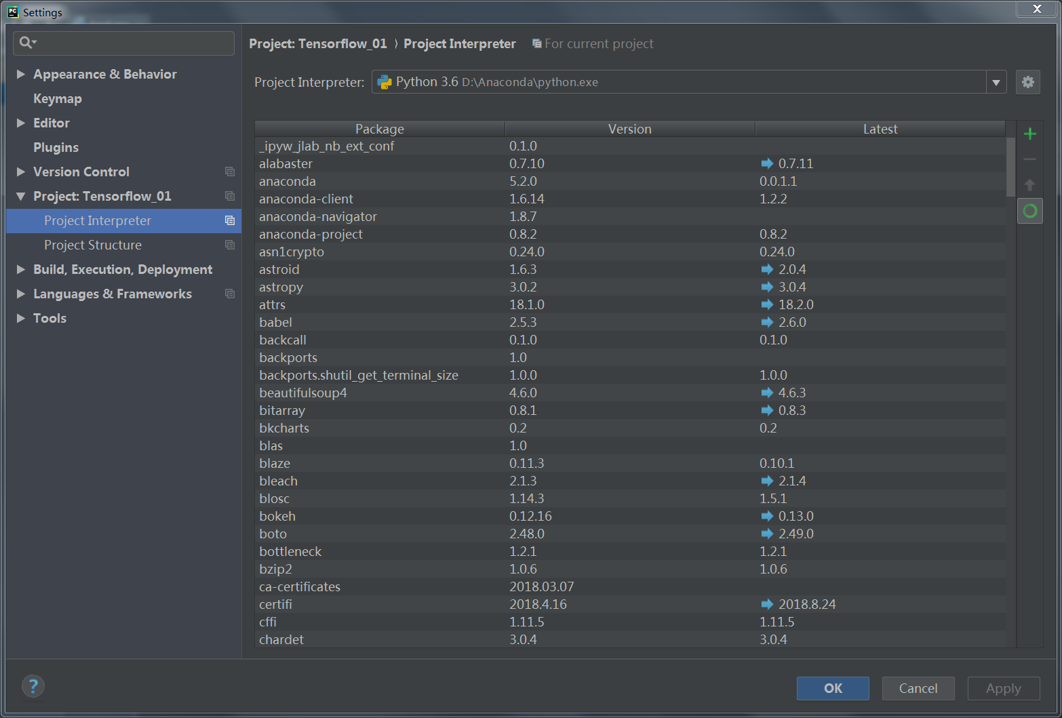Image resolution: width=1062 pixels, height=718 pixels.
Task: Select Project Structure in the tree
Action: tap(123, 245)
